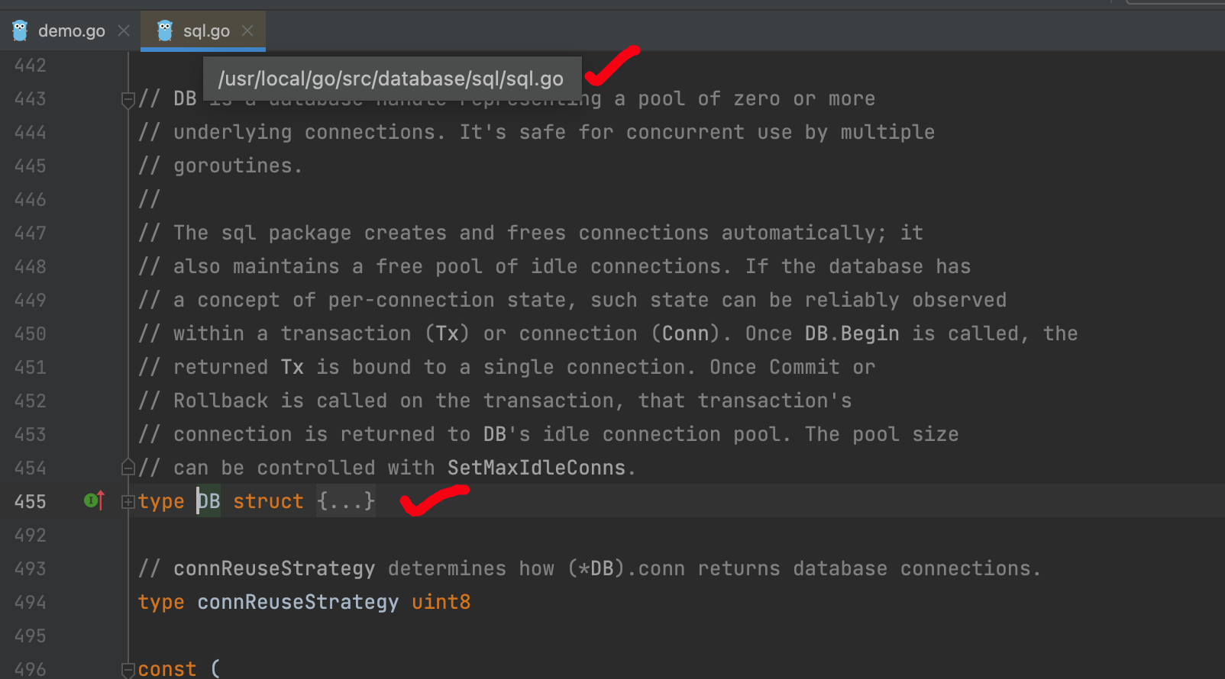Click the folded {...} placeholder of DB struct
1225x679 pixels.
[x=346, y=501]
